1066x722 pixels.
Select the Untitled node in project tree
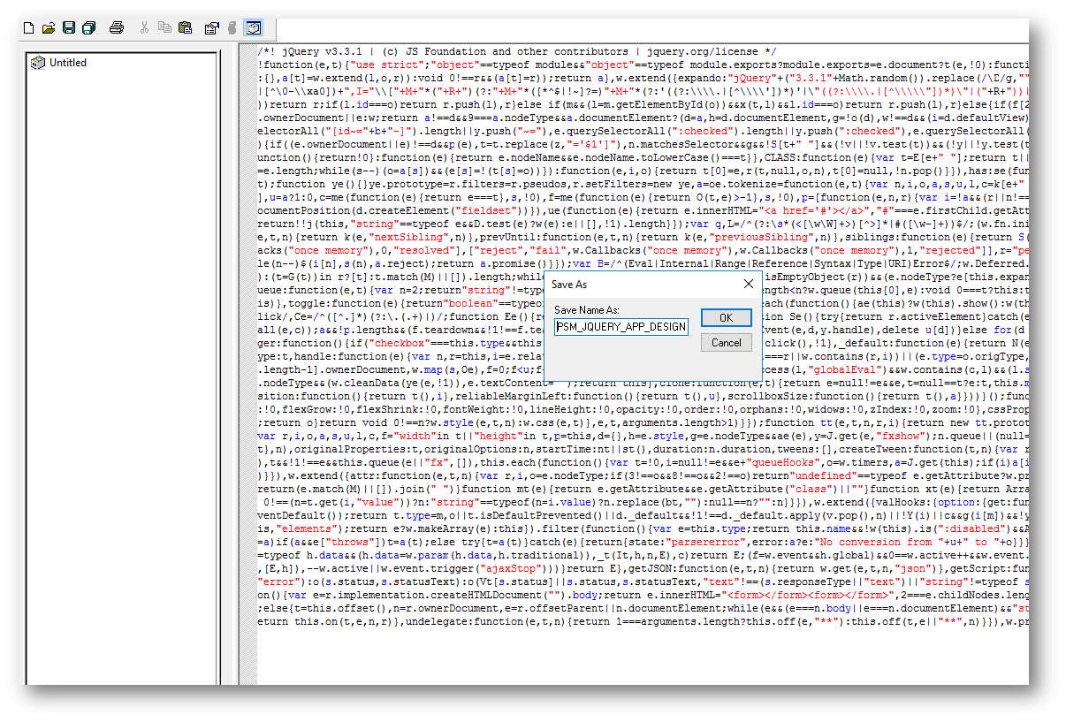coord(67,63)
